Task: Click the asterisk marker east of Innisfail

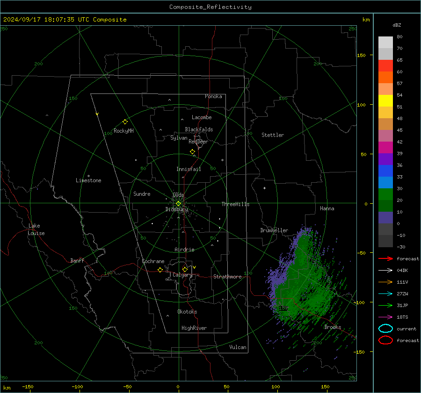Action: (222, 160)
